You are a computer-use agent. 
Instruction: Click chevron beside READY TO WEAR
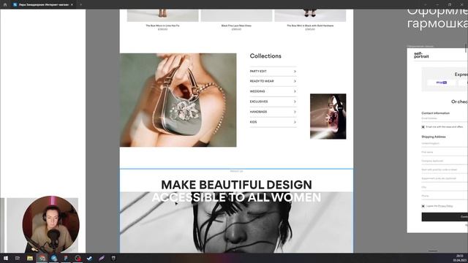(x=295, y=81)
